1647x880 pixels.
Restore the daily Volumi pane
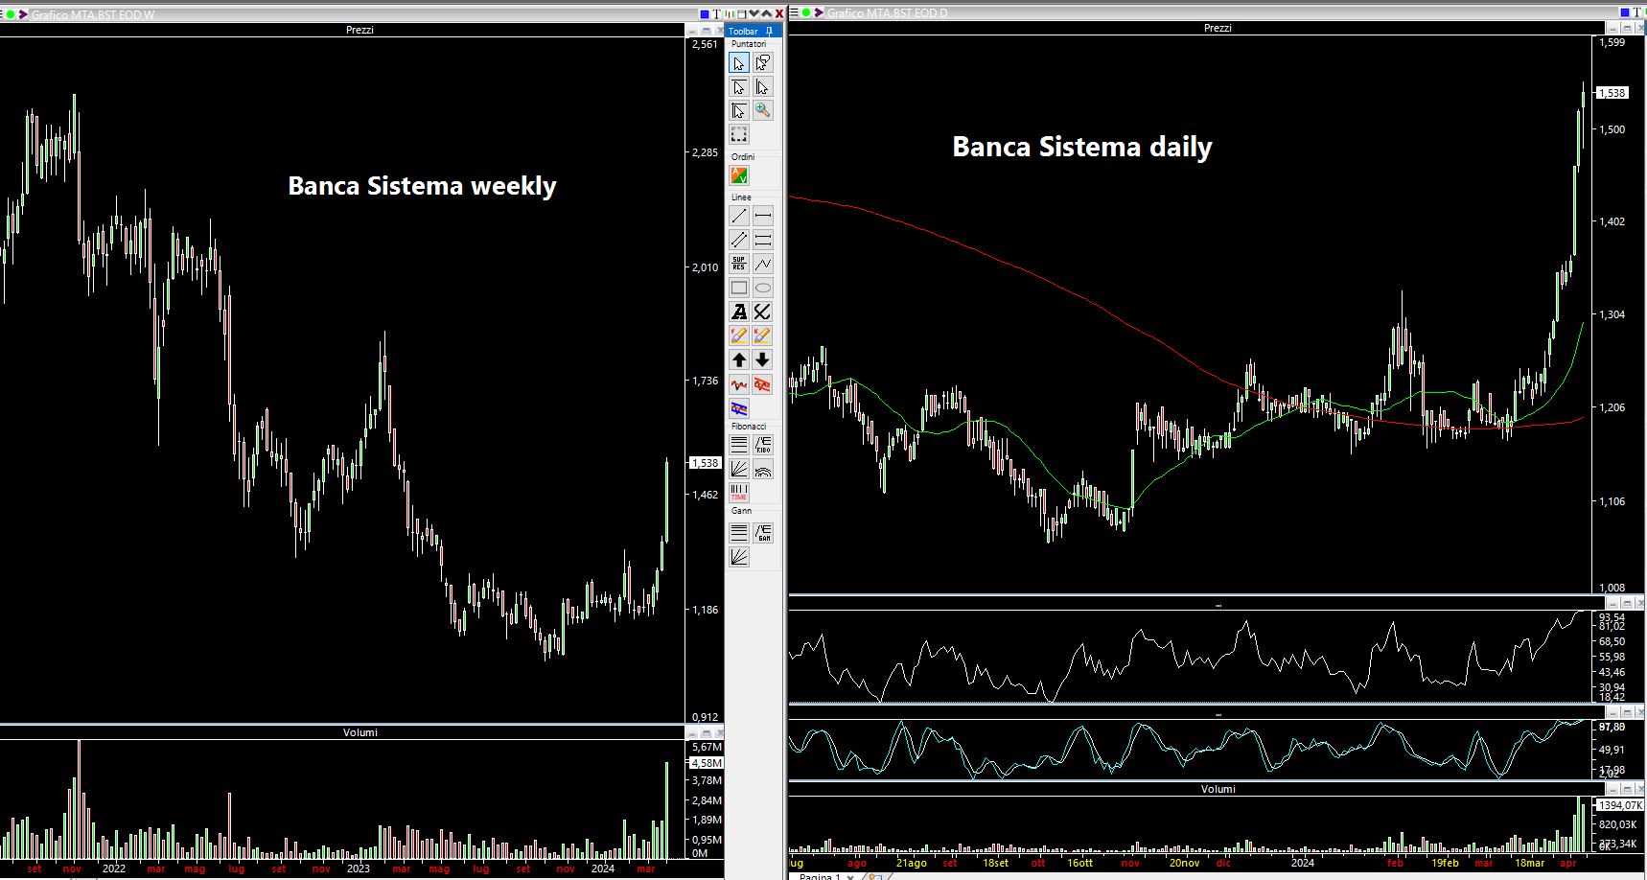pyautogui.click(x=1627, y=790)
